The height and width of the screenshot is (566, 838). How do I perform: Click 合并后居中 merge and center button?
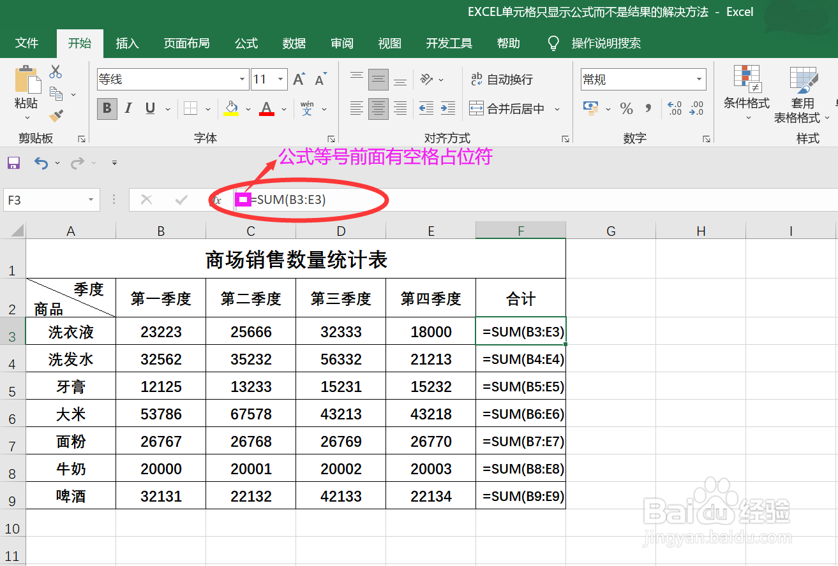[507, 109]
